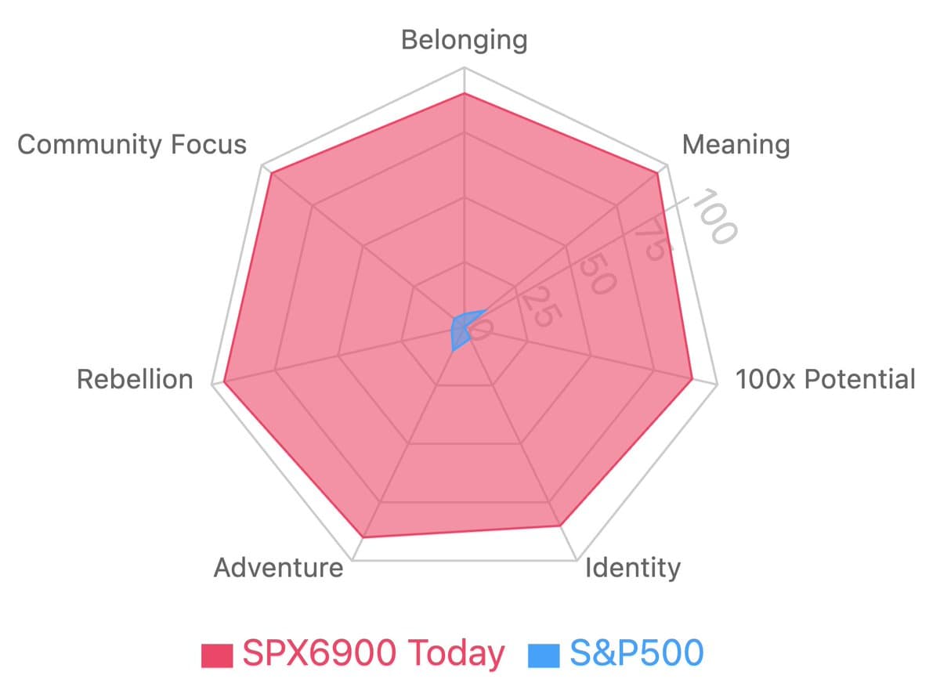940x690 pixels.
Task: Click the red data point on Adventure axis
Action: [364, 537]
